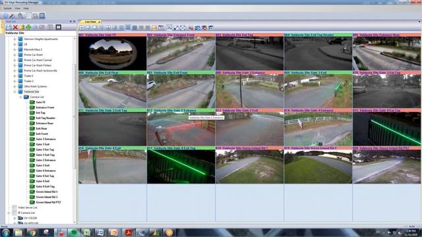Collapse the IP Camera List node
This screenshot has width=422, height=237.
click(x=9, y=213)
